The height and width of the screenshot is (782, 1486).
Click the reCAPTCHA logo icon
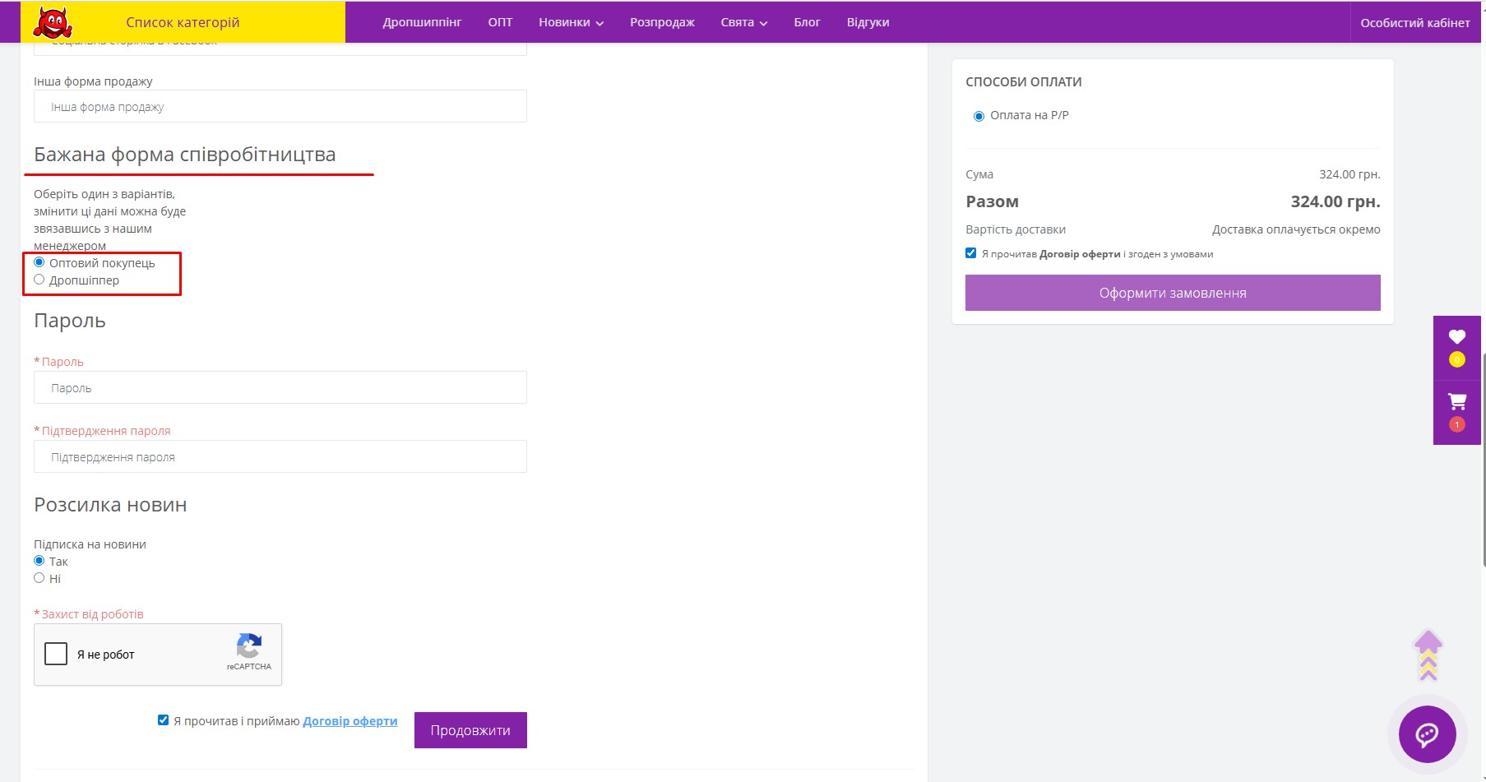point(248,646)
